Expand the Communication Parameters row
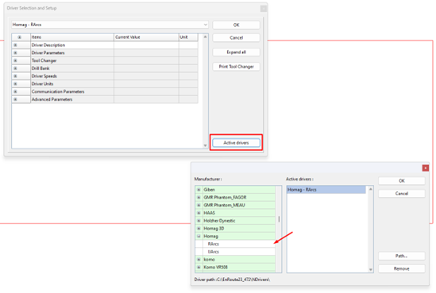436x293 pixels. [15, 92]
